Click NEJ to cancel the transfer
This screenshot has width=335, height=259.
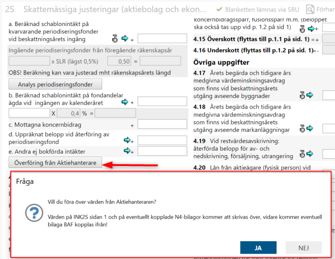(x=304, y=248)
